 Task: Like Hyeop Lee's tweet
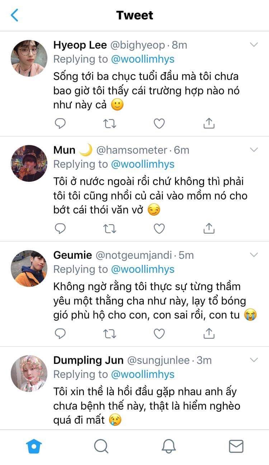coord(159,123)
